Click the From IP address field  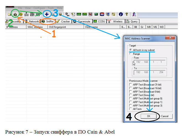tap(149, 62)
